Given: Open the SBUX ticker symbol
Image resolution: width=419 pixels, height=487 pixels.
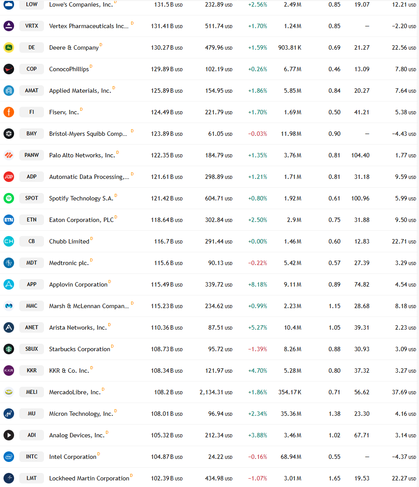Looking at the screenshot, I should coord(32,349).
